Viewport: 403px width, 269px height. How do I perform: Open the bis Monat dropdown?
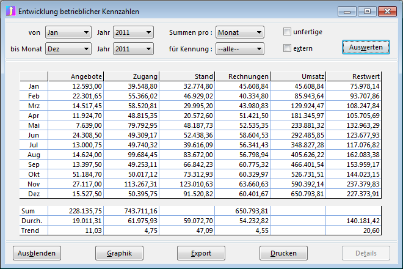pos(68,49)
